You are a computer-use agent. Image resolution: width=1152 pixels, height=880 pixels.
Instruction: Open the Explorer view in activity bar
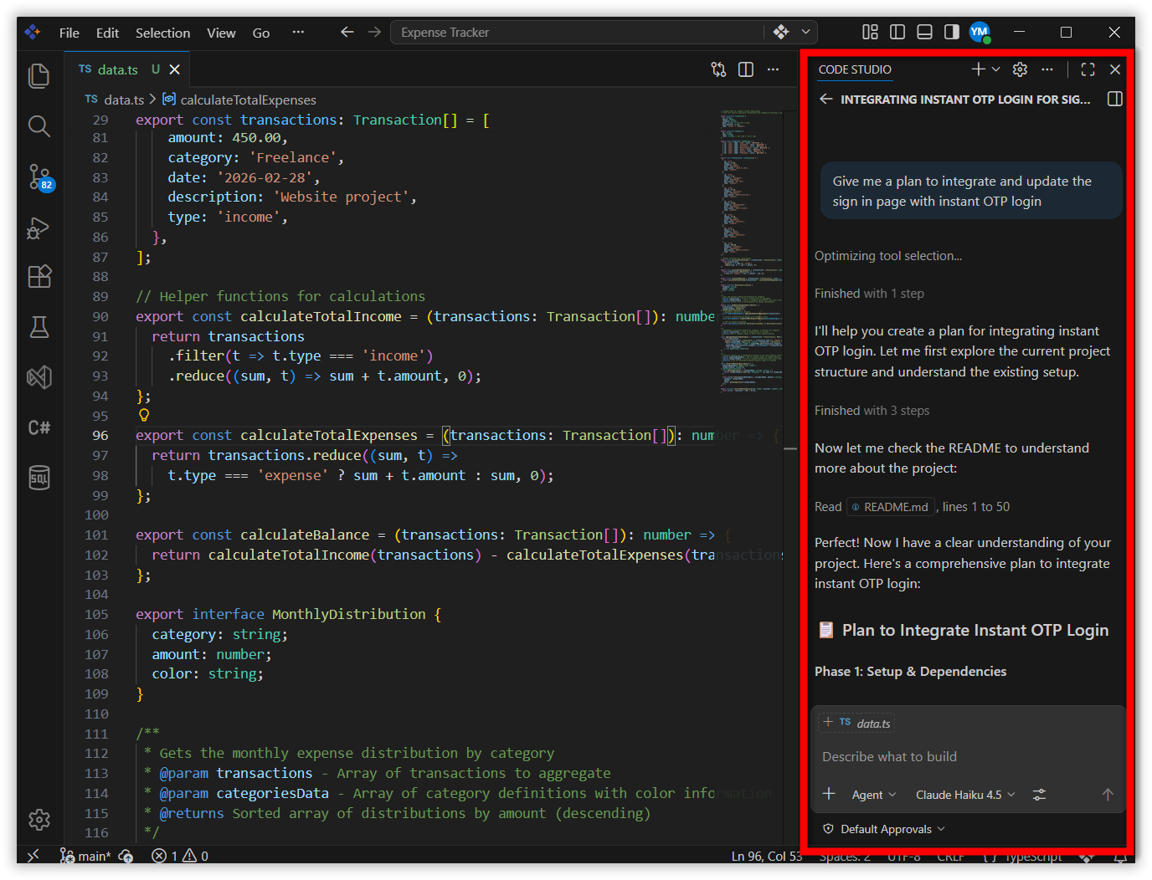pos(39,76)
